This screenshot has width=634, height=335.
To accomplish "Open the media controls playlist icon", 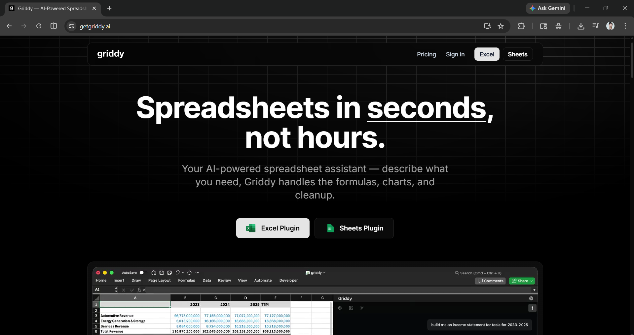I will [596, 26].
